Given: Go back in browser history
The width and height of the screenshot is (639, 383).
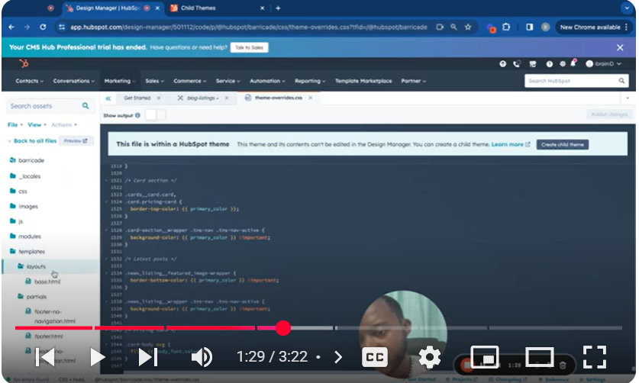Looking at the screenshot, I should (11, 27).
